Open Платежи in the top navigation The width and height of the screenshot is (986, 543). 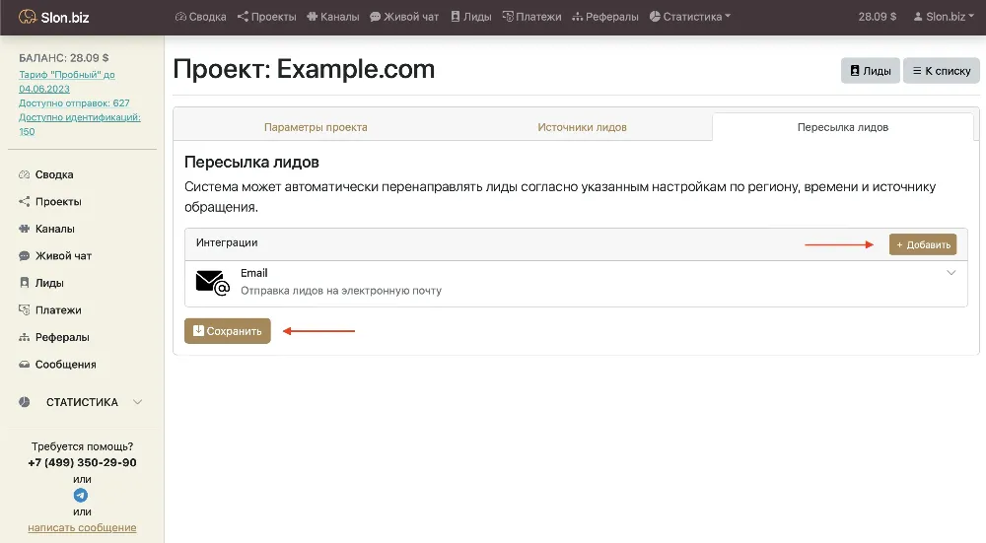532,17
